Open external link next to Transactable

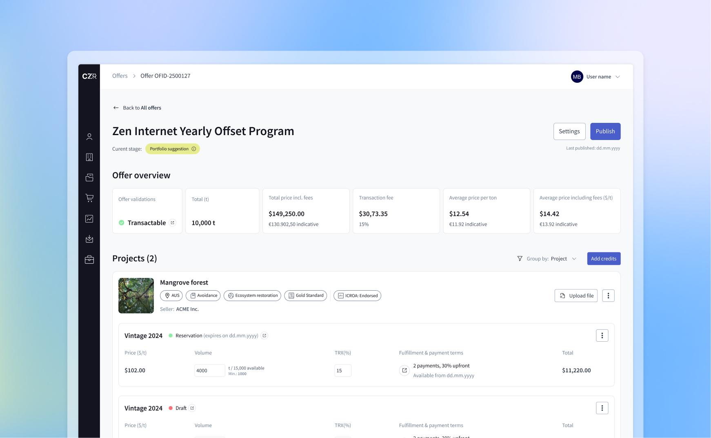point(173,222)
